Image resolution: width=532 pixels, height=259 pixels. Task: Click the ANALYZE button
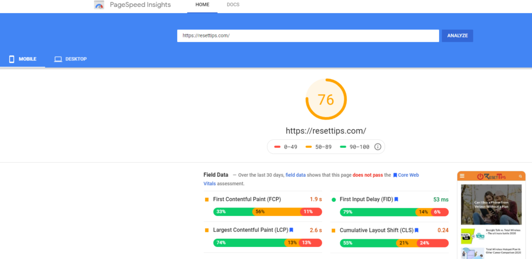457,36
